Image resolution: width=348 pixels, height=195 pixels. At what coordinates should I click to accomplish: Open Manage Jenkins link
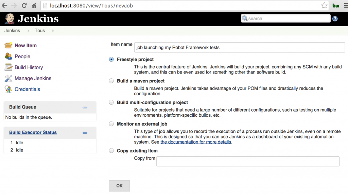click(x=33, y=78)
